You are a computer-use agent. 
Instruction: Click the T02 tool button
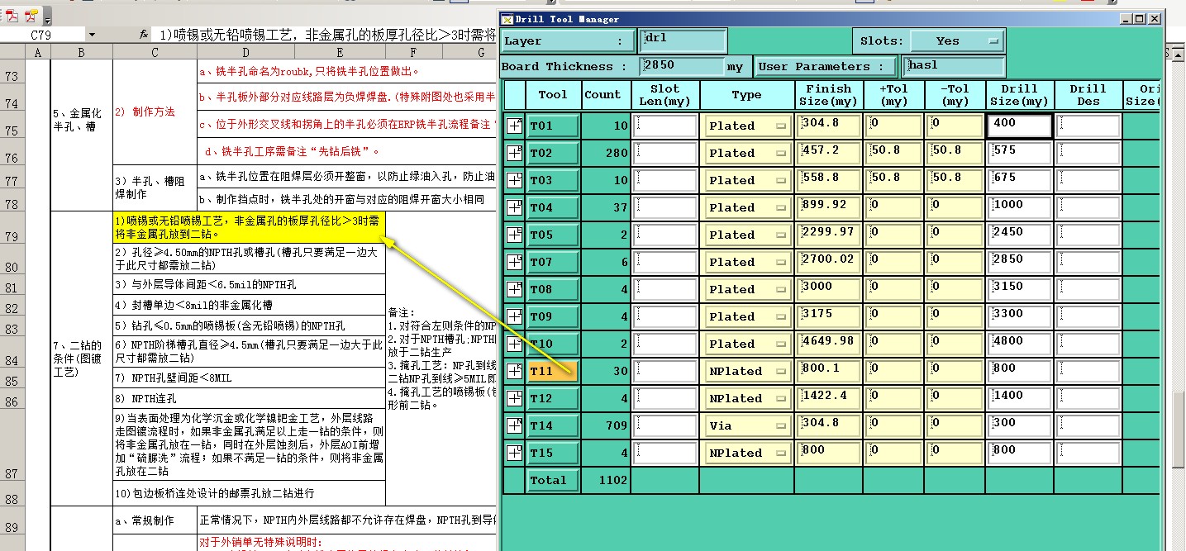(552, 154)
